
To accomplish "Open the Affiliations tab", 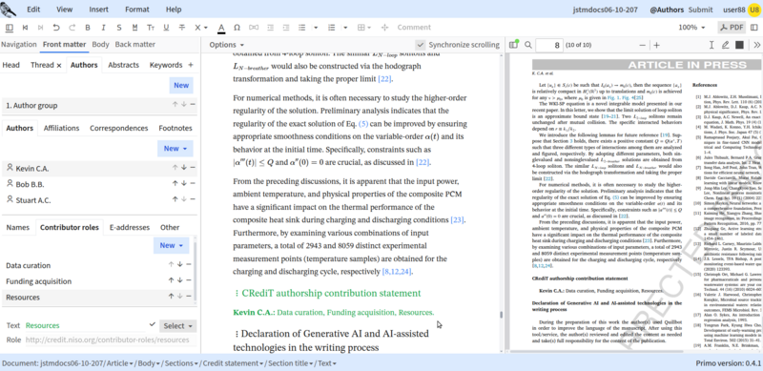I will tap(61, 128).
